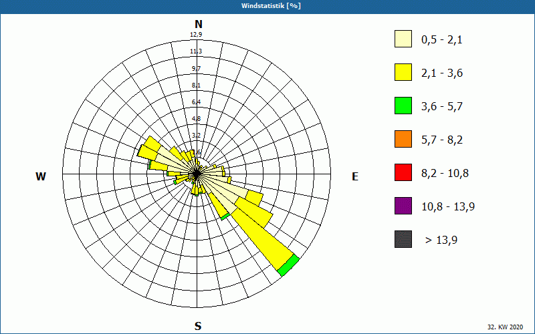Click the center point of the wind rose
The width and height of the screenshot is (535, 334).
(197, 174)
